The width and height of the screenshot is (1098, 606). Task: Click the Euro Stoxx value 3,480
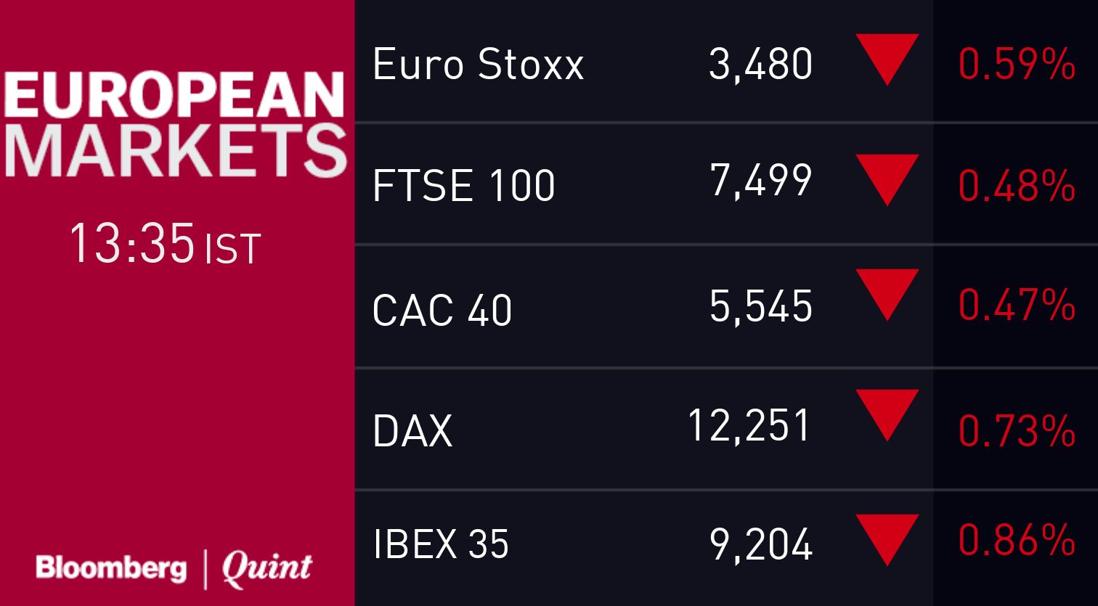760,65
